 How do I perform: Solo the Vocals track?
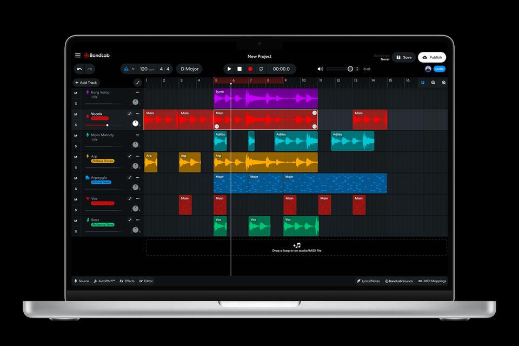coord(76,124)
